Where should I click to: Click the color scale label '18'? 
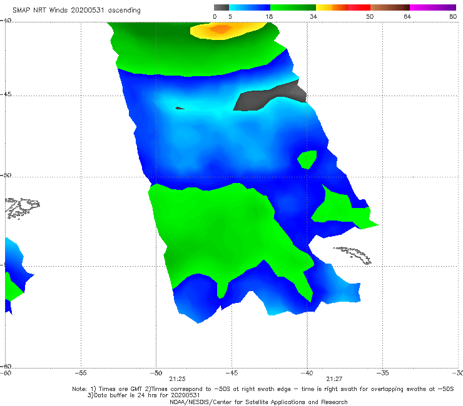269,17
